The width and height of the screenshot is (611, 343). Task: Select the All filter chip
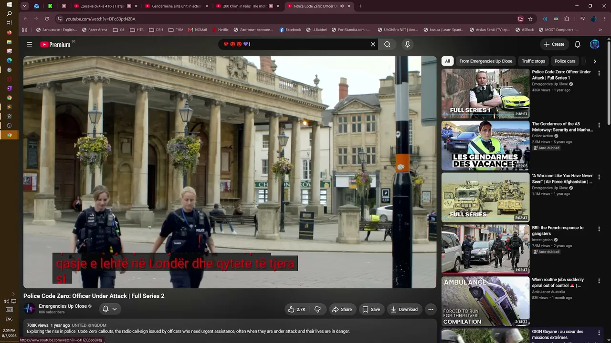tap(447, 61)
